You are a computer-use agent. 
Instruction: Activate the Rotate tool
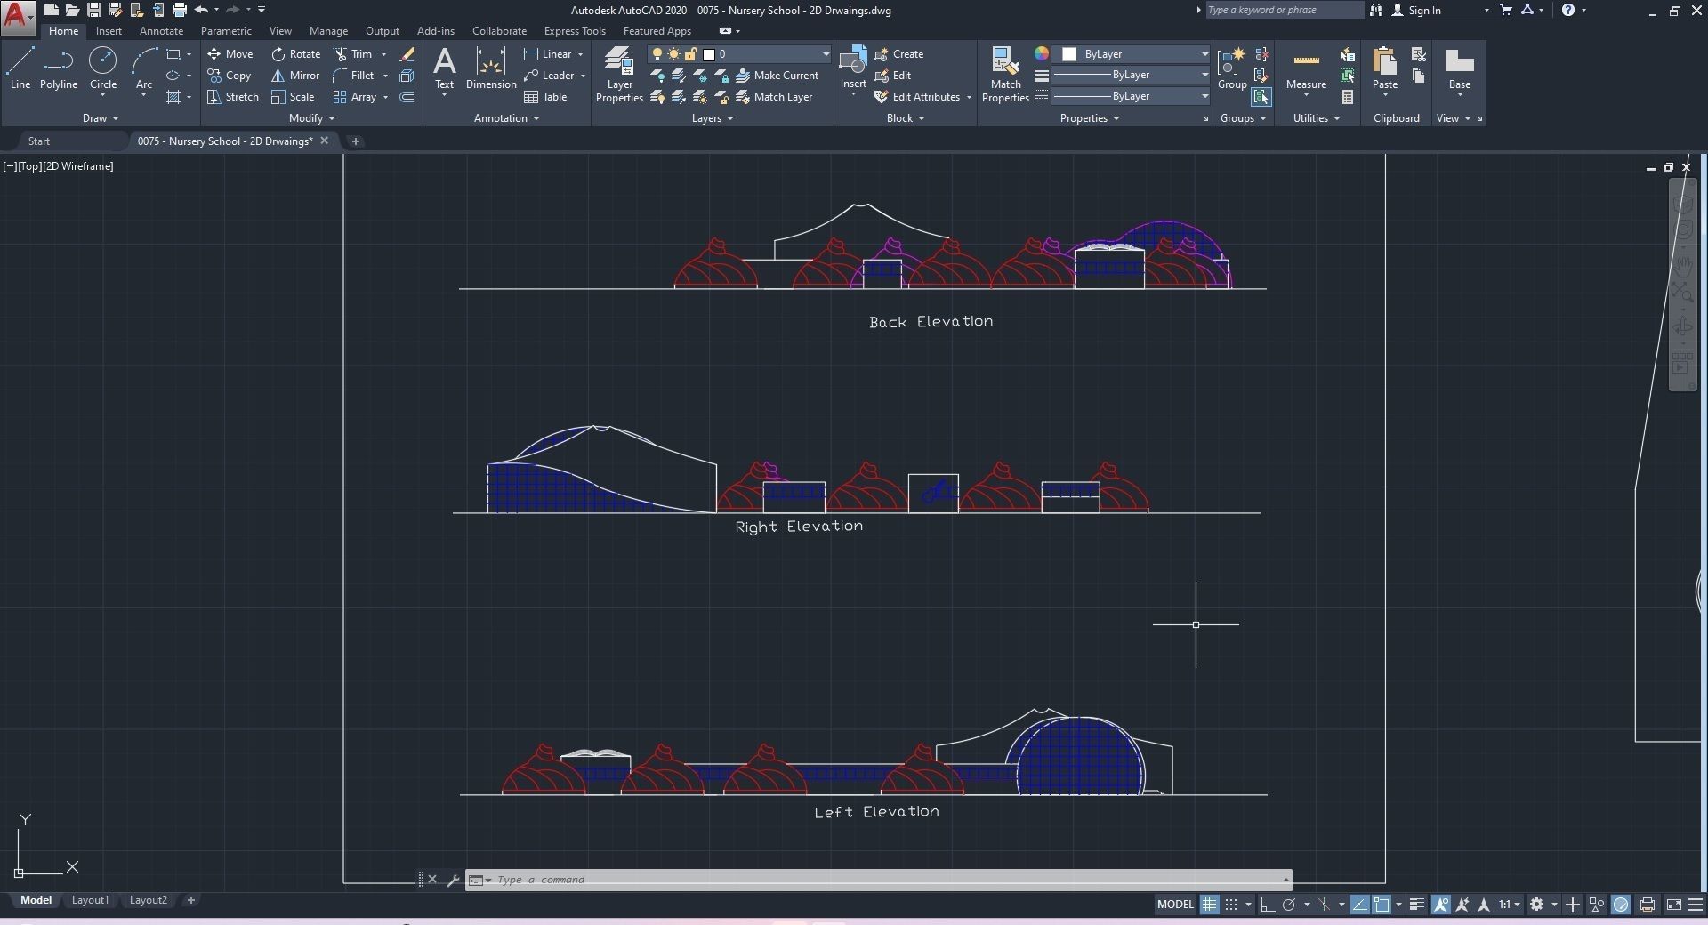tap(295, 54)
